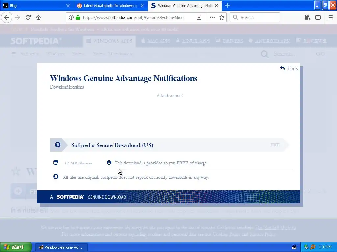This screenshot has height=252, width=337.
Task: Click Back link in download dialog
Action: point(289,68)
